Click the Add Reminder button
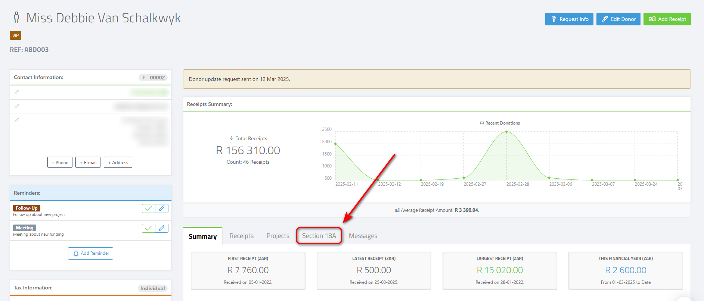 tap(90, 253)
